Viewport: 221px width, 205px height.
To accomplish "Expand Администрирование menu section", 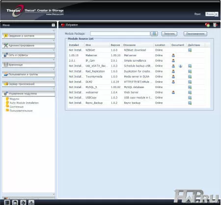I will point(28,46).
